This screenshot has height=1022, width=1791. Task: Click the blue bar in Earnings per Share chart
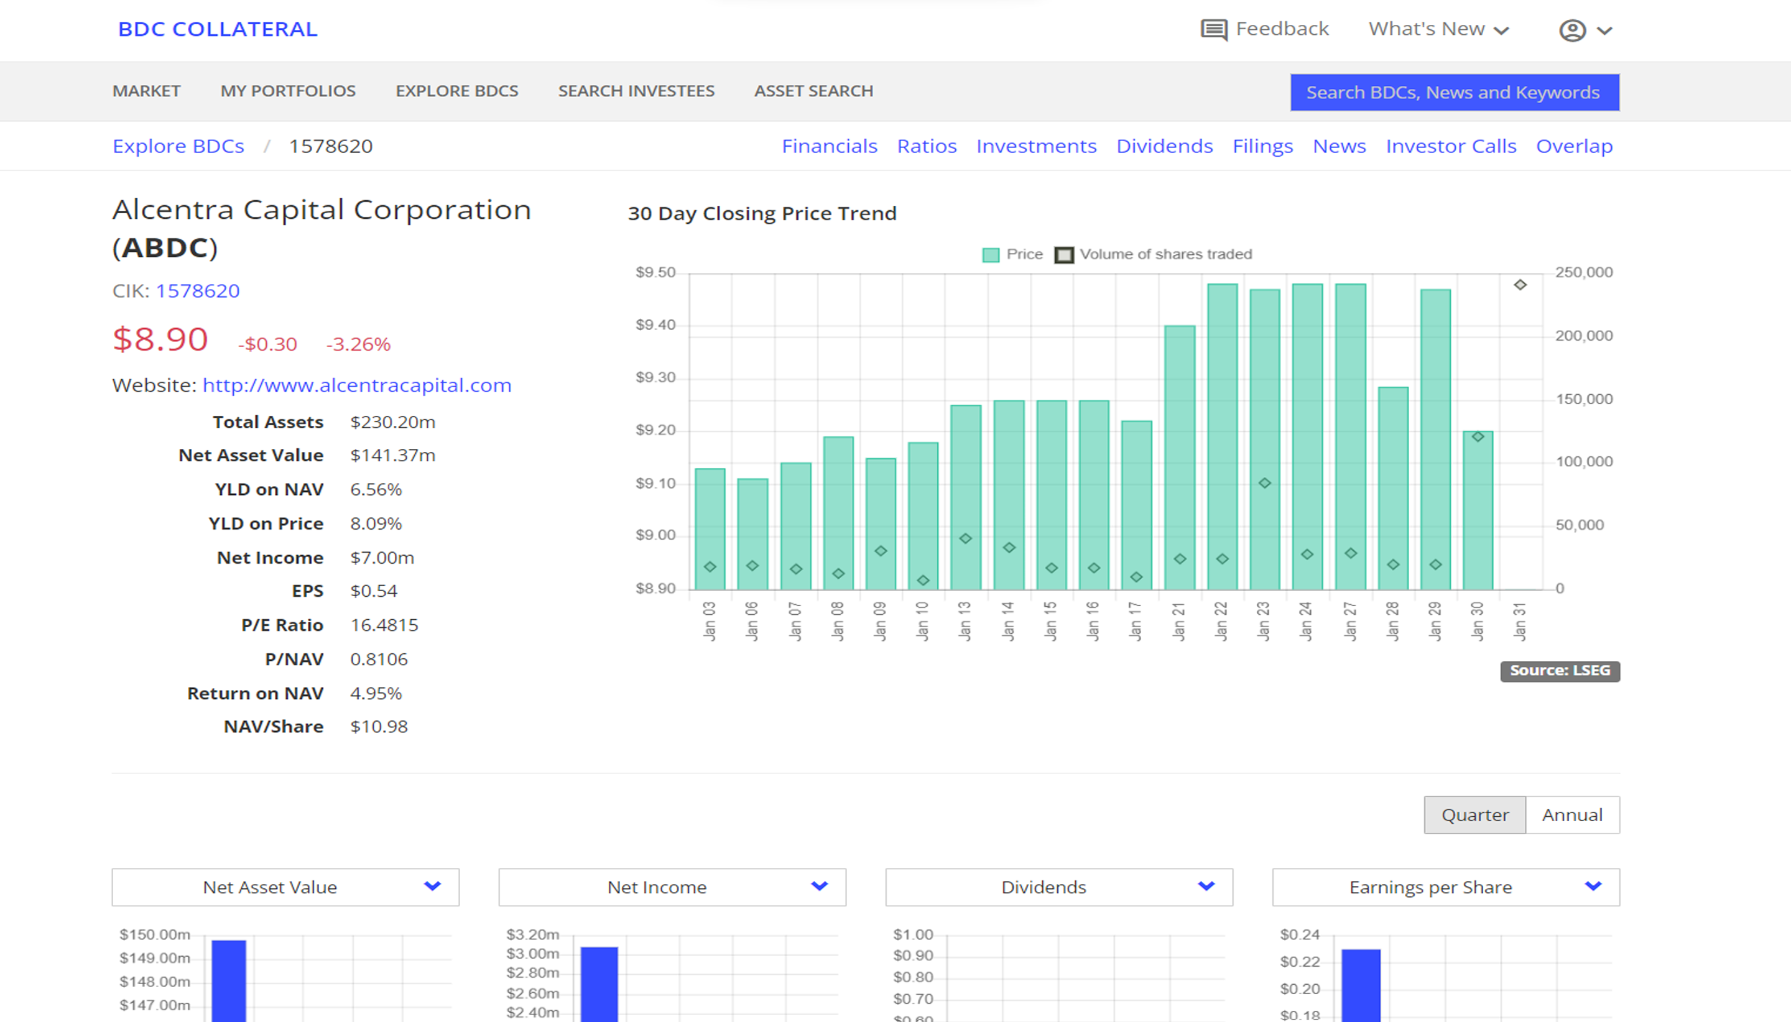click(1361, 985)
